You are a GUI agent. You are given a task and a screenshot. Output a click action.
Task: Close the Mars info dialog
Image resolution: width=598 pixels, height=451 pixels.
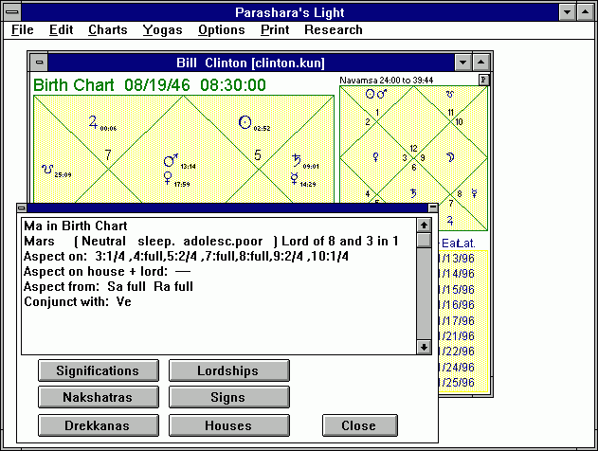point(359,425)
